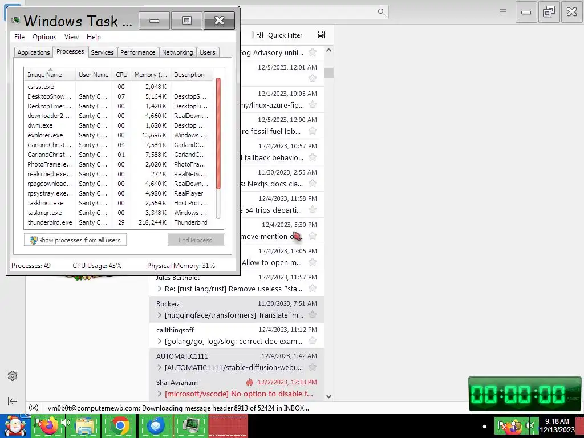
Task: Star the fossil fuel lob message
Action: click(x=313, y=131)
